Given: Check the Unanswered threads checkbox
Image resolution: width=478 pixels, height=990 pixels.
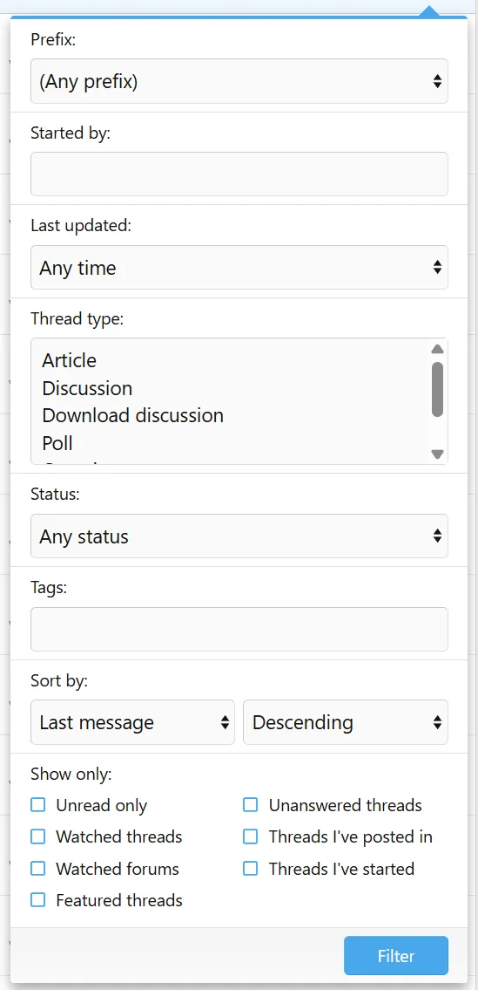Looking at the screenshot, I should 251,805.
